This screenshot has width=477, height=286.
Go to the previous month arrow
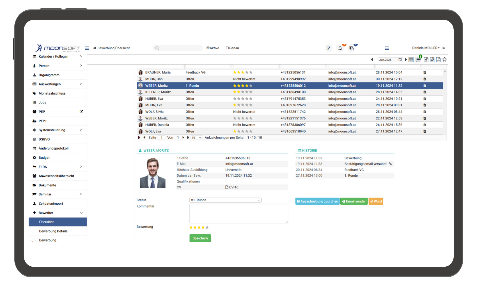coord(372,60)
